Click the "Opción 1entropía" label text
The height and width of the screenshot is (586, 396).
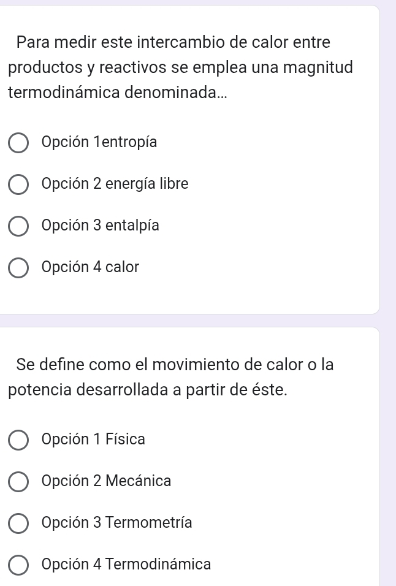tap(99, 142)
